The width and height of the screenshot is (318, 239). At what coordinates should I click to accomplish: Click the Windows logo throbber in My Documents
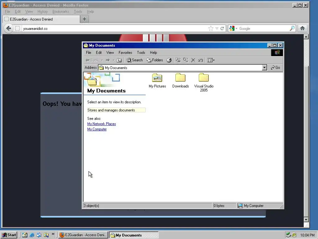pyautogui.click(x=277, y=53)
